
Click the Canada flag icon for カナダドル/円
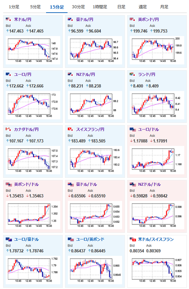click(8, 129)
